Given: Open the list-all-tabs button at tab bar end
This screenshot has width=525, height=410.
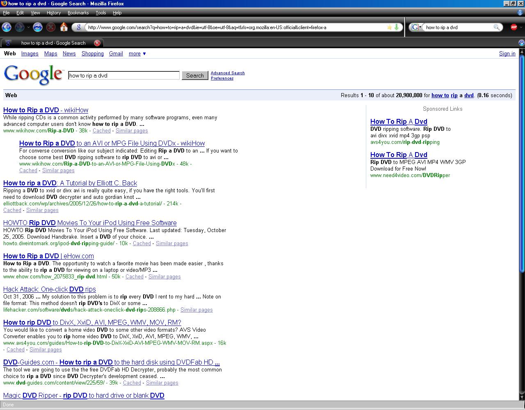Looking at the screenshot, I should tap(521, 43).
